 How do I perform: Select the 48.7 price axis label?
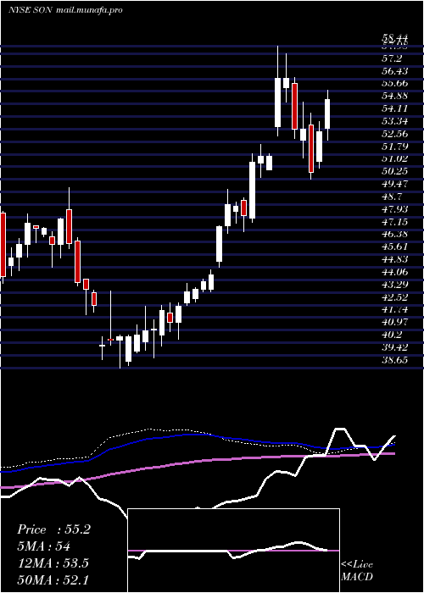392,197
